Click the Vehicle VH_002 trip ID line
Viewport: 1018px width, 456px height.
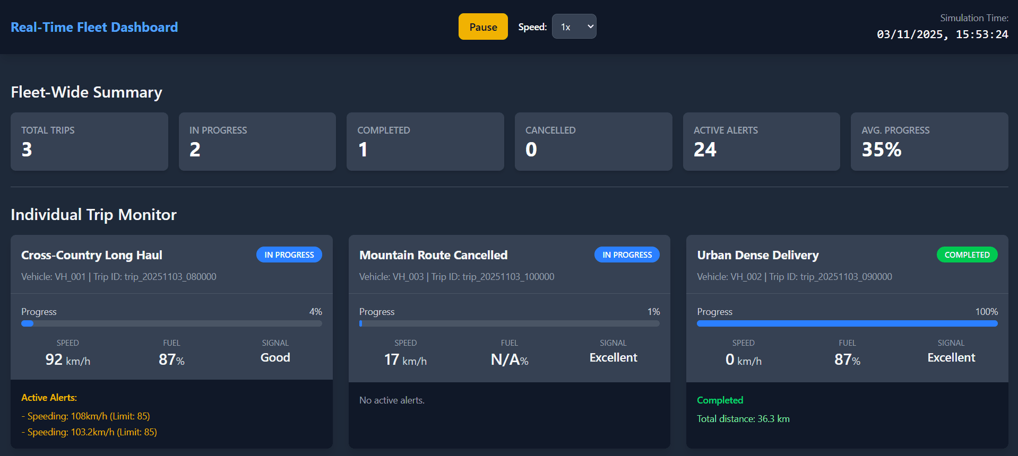click(x=795, y=277)
